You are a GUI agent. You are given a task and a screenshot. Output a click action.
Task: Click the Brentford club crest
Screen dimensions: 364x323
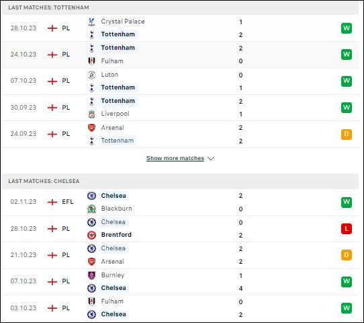tap(92, 235)
